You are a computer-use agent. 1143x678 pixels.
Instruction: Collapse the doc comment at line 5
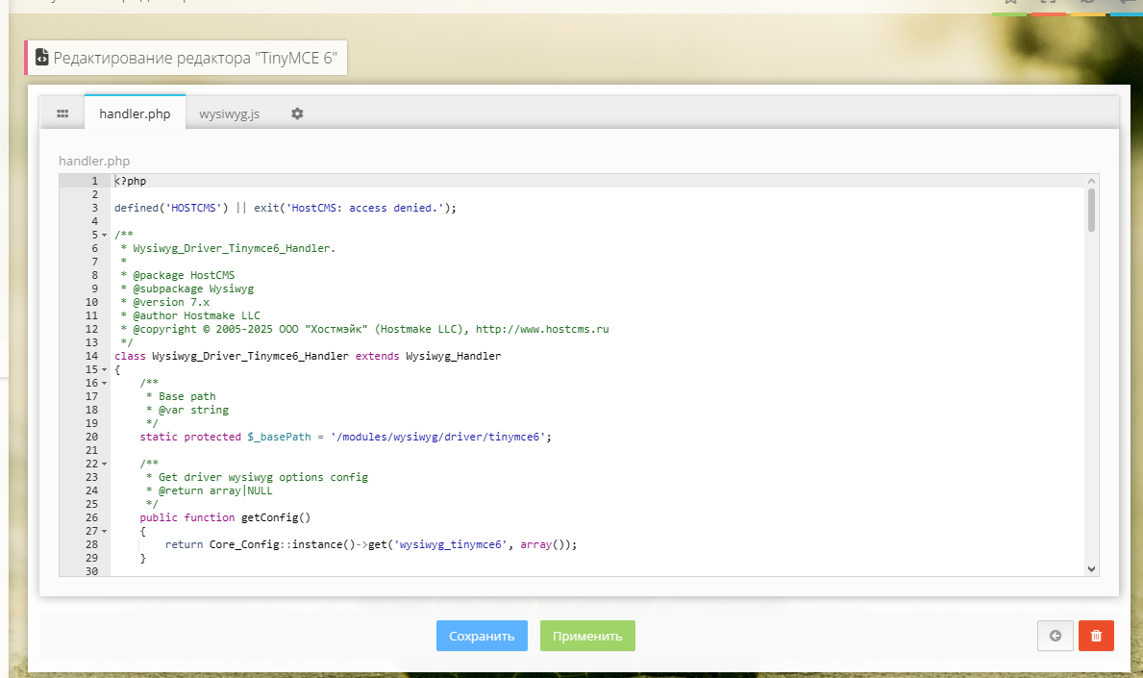(x=104, y=235)
